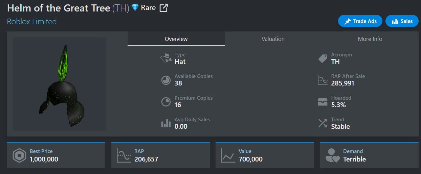Click the Avg Daily Sales bar icon
The image size is (421, 174).
(x=166, y=123)
